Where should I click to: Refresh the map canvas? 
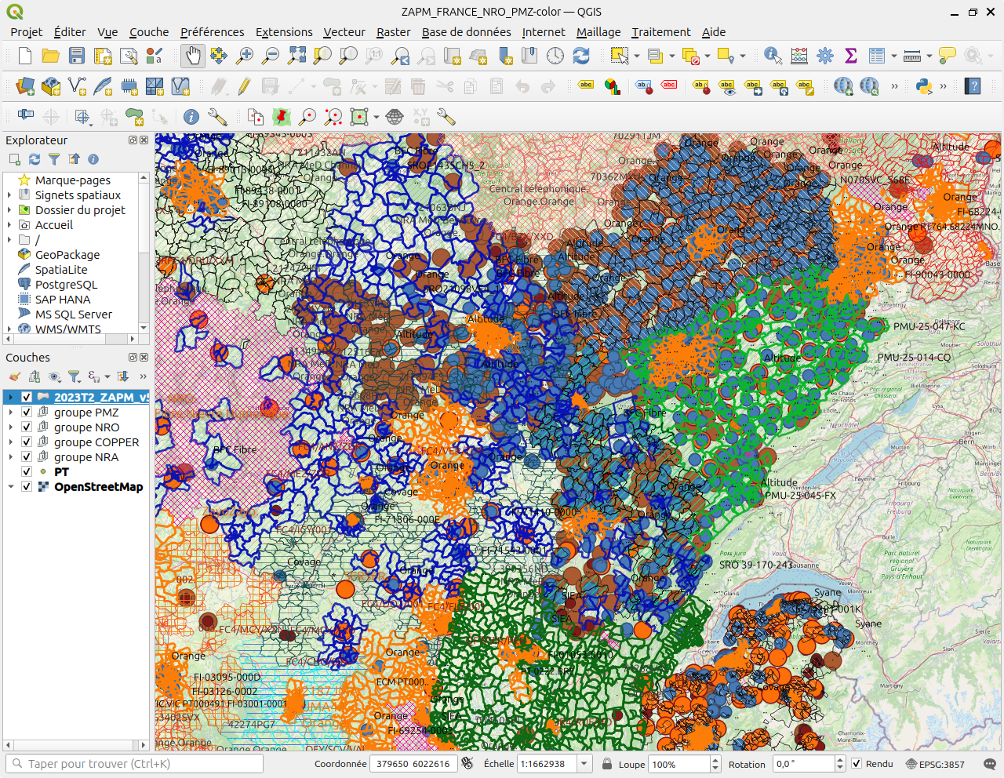[581, 56]
